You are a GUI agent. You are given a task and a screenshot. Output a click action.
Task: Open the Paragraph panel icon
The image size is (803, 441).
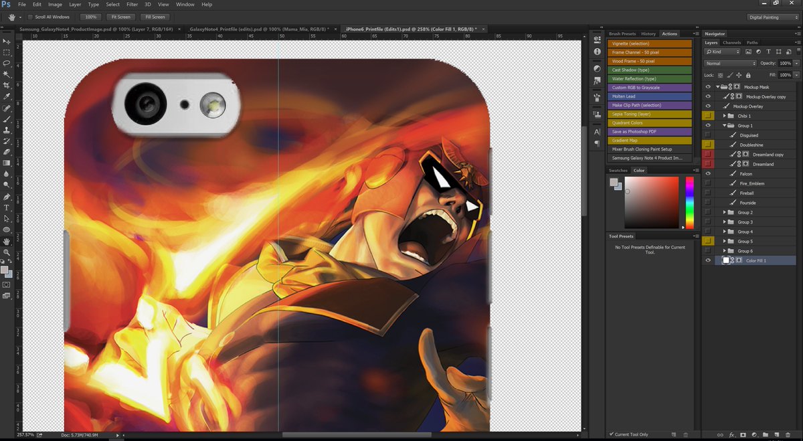[x=597, y=143]
